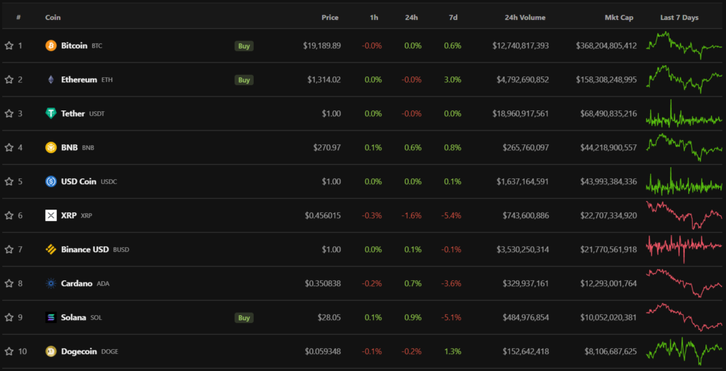Screen dimensions: 726x371
Task: Click the Cardano logo icon
Action: pyautogui.click(x=51, y=283)
